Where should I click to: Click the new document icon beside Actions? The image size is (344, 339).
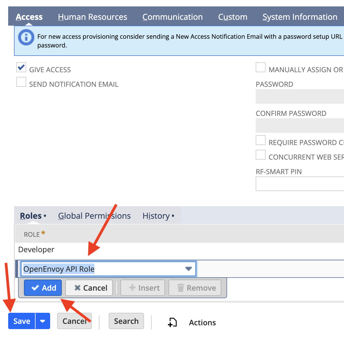173,322
